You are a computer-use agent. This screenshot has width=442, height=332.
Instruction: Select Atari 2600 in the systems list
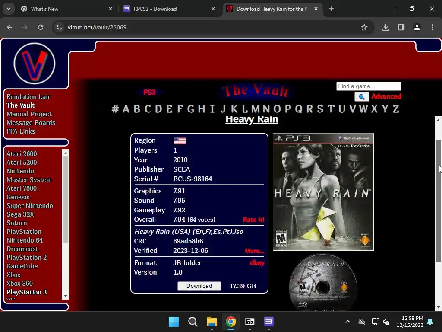[x=22, y=154]
